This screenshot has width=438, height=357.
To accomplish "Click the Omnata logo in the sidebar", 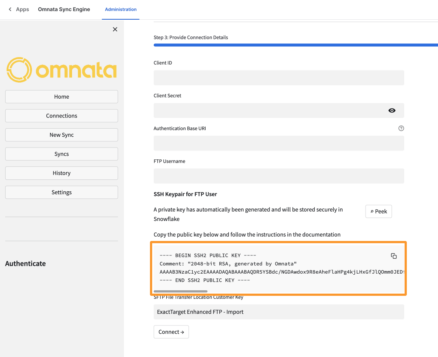I will [x=62, y=70].
